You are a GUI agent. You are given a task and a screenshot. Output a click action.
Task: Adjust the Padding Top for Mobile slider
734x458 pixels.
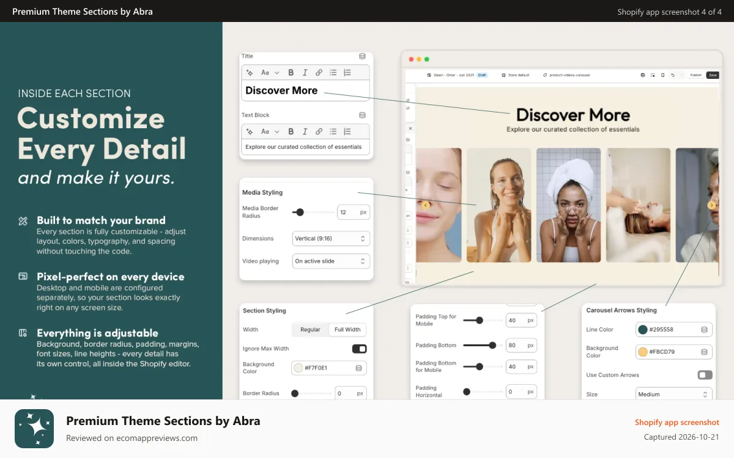pos(482,320)
